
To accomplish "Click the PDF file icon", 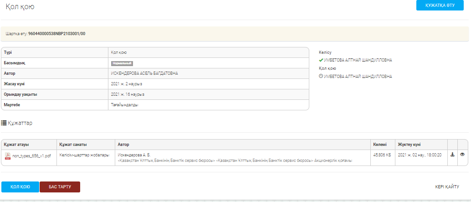I will (7, 155).
